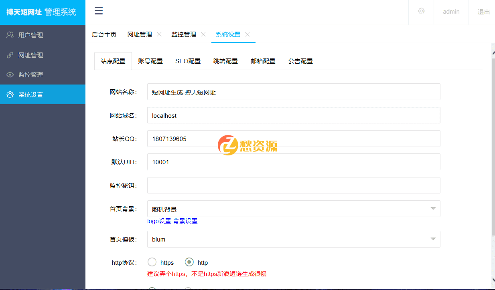Click the 监控秘钥 input field
The width and height of the screenshot is (495, 290).
(x=294, y=185)
